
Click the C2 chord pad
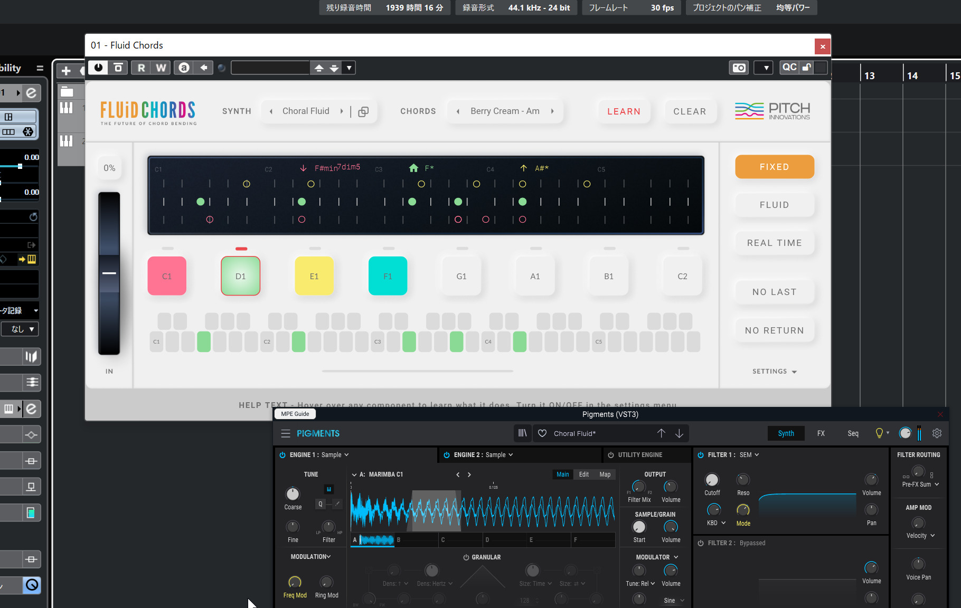pyautogui.click(x=682, y=276)
